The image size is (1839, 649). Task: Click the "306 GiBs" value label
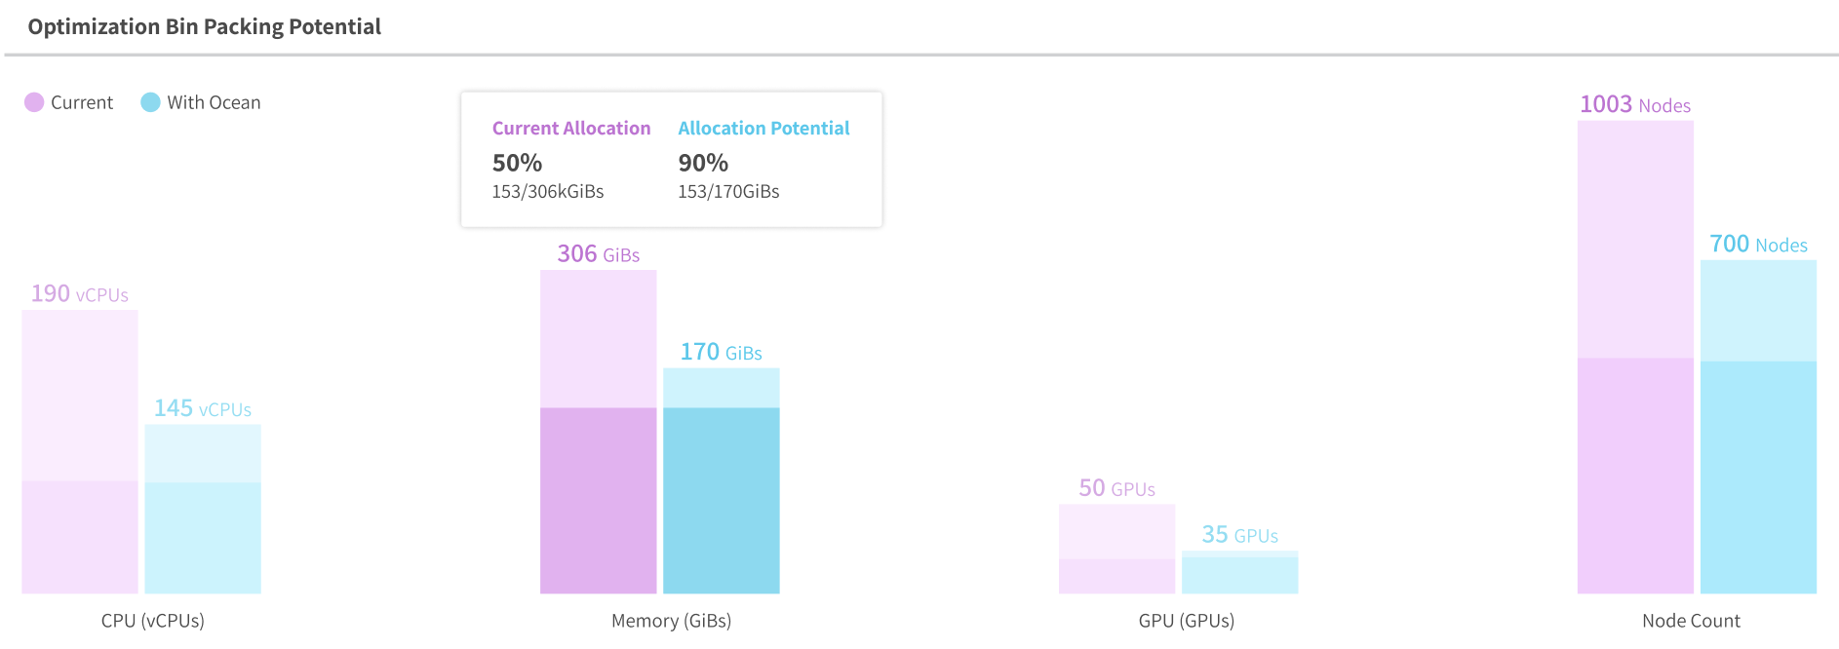598,254
